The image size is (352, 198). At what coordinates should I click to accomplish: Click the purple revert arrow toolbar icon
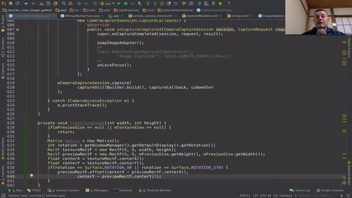point(176,3)
